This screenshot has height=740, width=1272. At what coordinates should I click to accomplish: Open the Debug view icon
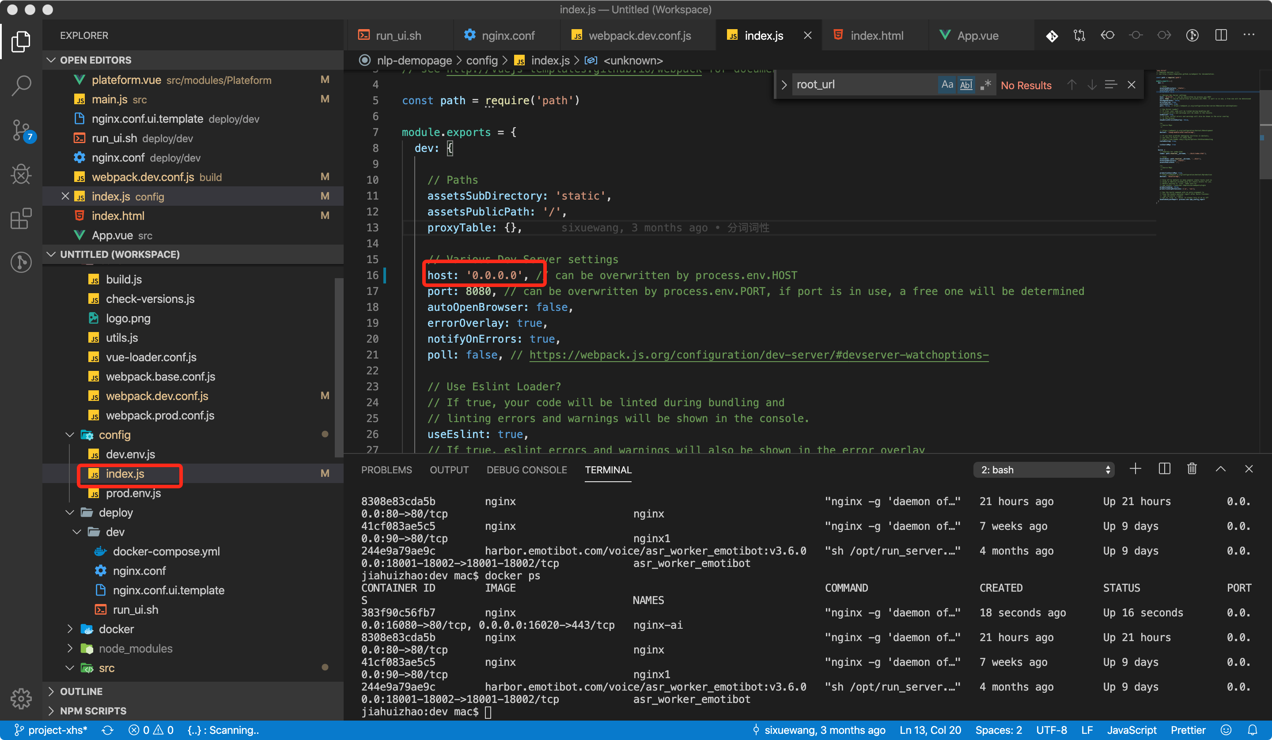[21, 175]
